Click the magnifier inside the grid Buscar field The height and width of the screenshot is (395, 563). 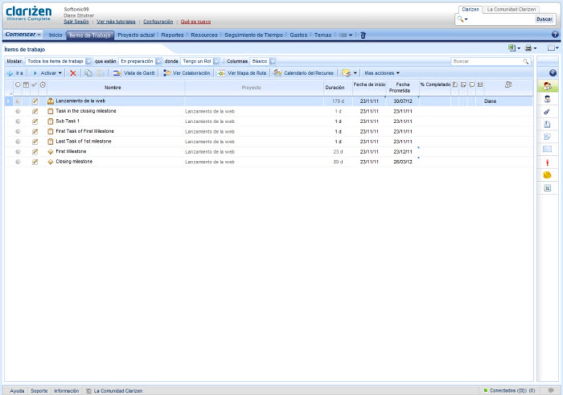pyautogui.click(x=526, y=61)
